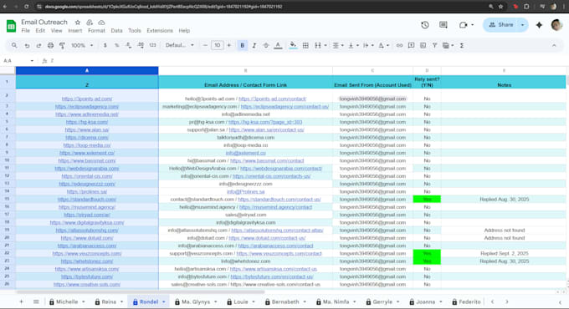Switch to the Michelle sheet tab
The image size is (569, 309).
tap(67, 301)
